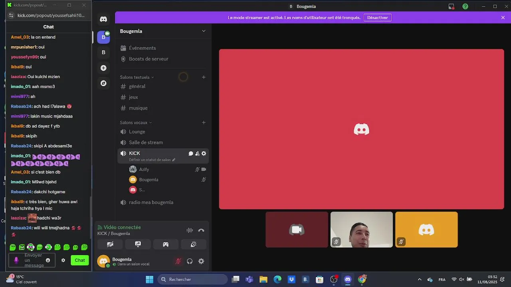The image size is (511, 287).
Task: Click the Désactiver streamer mode button
Action: (378, 18)
